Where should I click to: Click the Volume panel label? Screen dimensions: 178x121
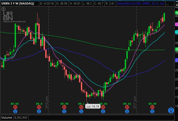coord(7,118)
